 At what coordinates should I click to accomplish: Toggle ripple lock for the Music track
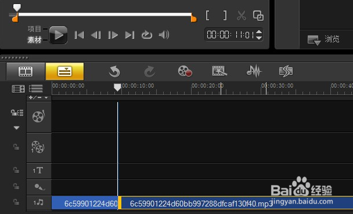tap(16, 202)
